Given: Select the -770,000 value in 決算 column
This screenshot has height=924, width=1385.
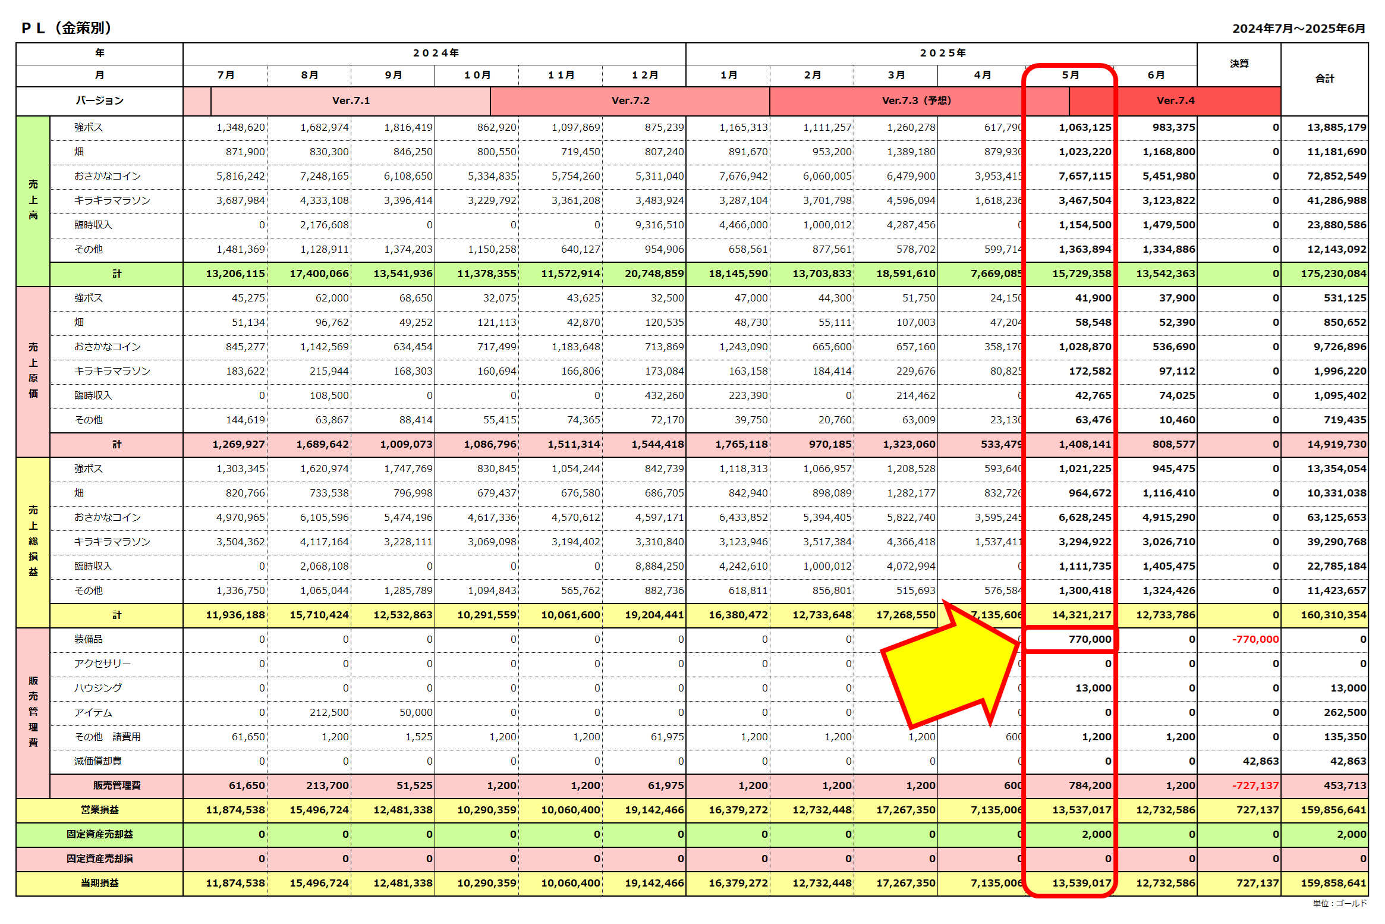Looking at the screenshot, I should pyautogui.click(x=1255, y=639).
